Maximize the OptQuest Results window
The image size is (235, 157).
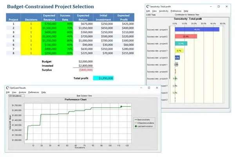(x=149, y=88)
